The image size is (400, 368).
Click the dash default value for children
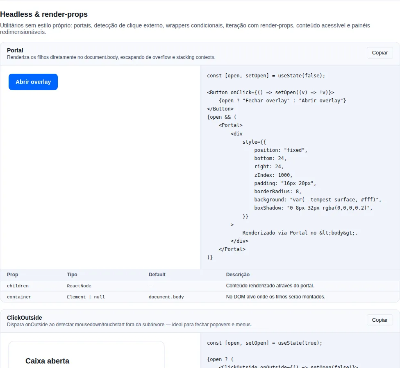[x=151, y=286]
